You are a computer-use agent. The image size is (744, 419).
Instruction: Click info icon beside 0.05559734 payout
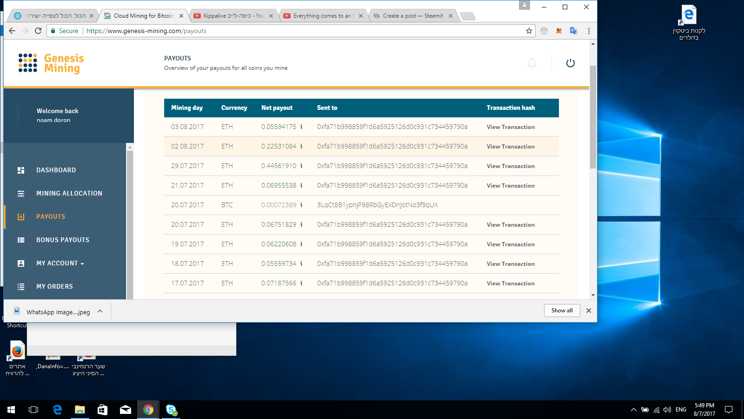click(301, 264)
